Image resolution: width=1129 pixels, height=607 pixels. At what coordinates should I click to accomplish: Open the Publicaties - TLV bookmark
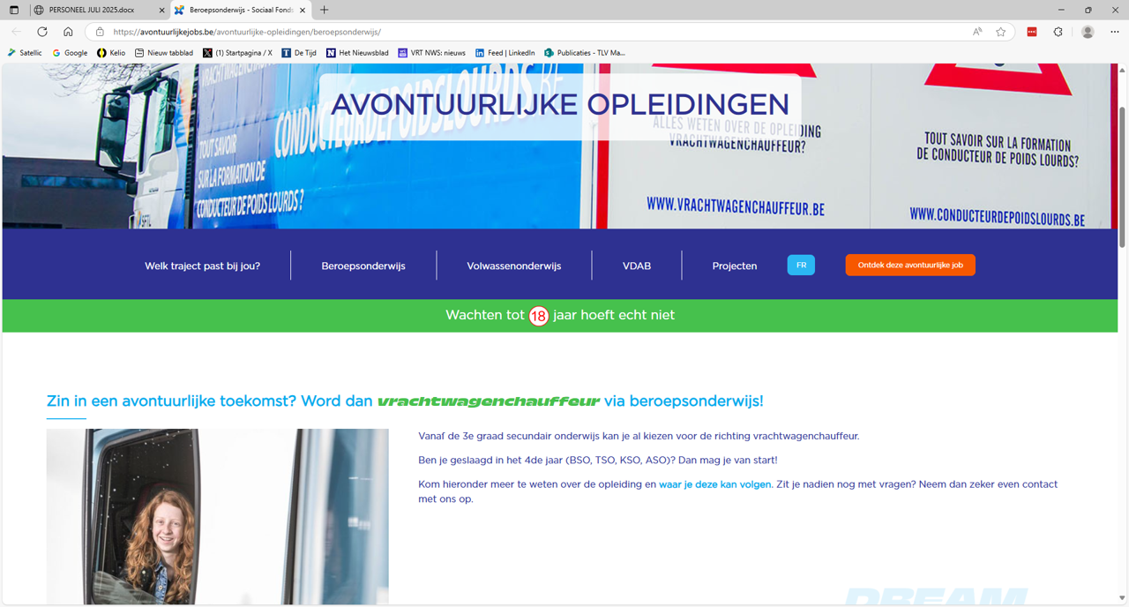(585, 53)
